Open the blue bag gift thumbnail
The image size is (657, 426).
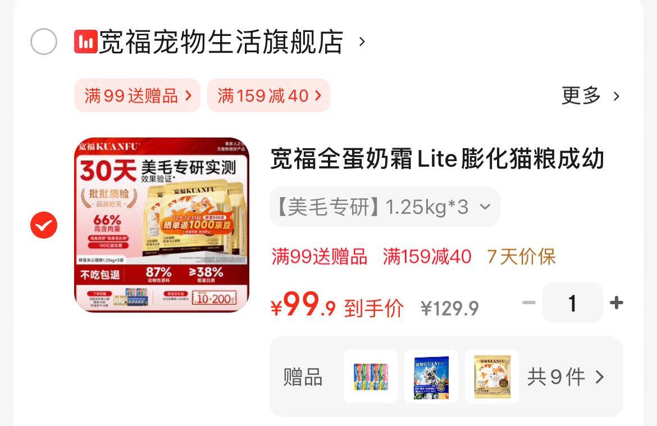point(431,377)
